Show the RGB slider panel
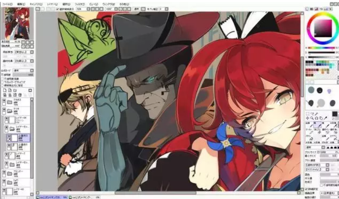 tap(312, 9)
